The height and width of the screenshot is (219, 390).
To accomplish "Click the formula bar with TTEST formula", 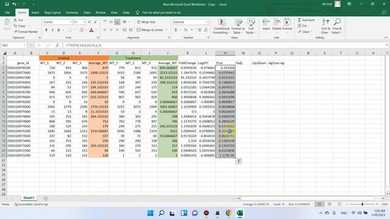I will pos(224,45).
